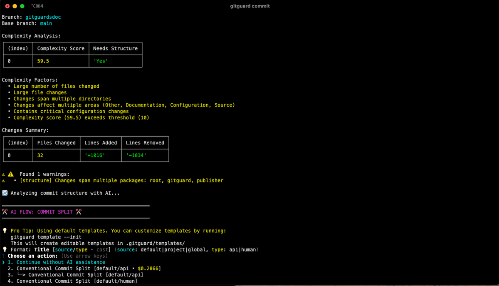The height and width of the screenshot is (286, 499).
Task: Click 'Large number of files changed' line
Action: coord(57,86)
